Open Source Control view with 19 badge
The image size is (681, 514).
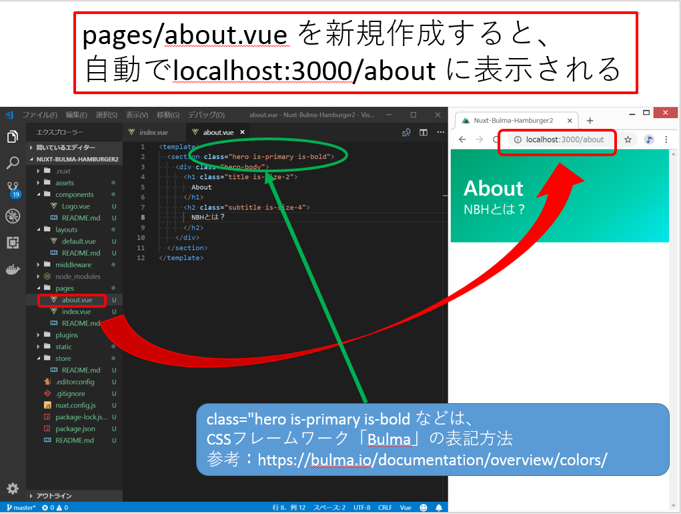click(12, 189)
